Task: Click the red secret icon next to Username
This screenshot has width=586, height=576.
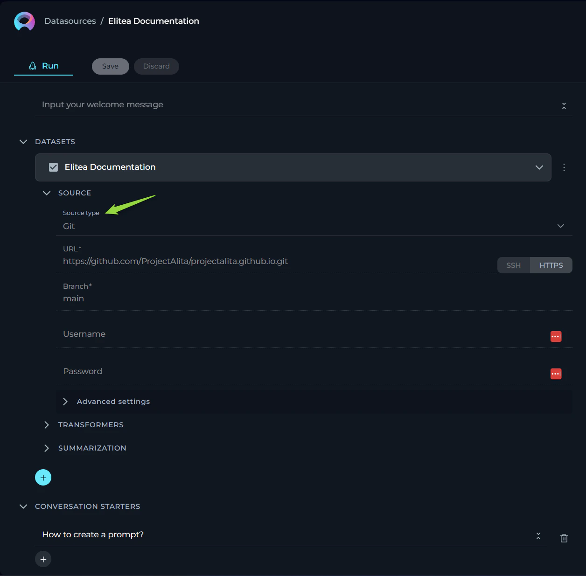Action: [556, 336]
